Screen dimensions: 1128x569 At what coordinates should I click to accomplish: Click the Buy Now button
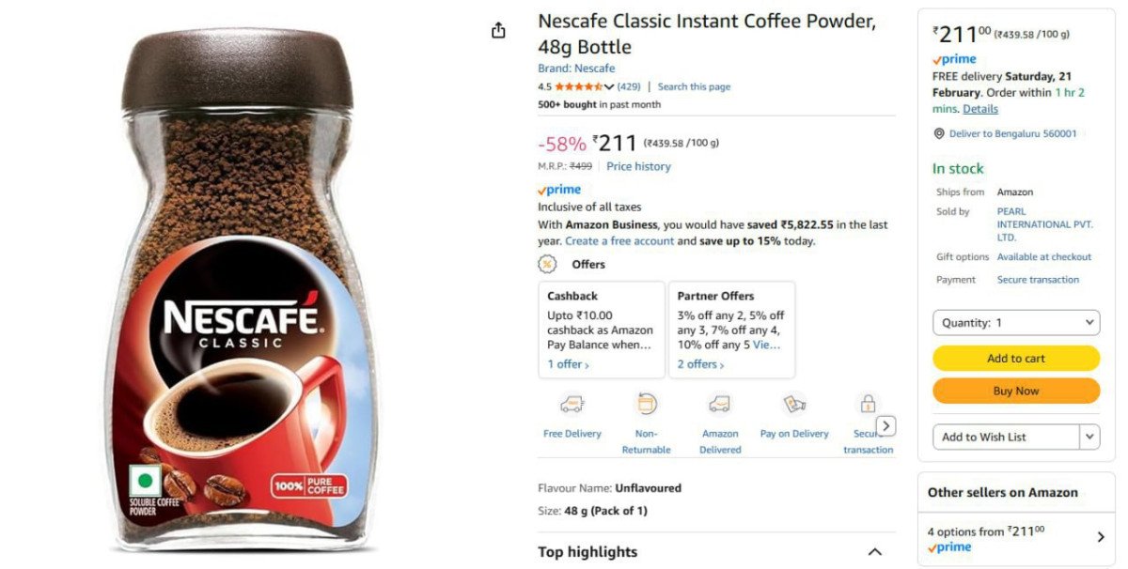1016,391
